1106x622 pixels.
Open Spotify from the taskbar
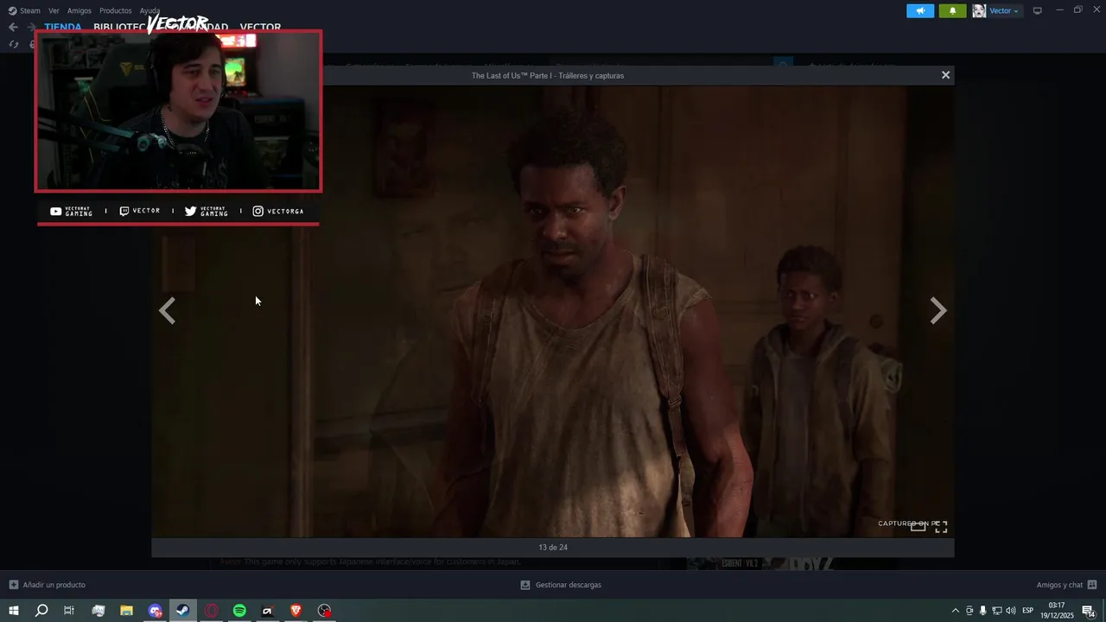239,611
